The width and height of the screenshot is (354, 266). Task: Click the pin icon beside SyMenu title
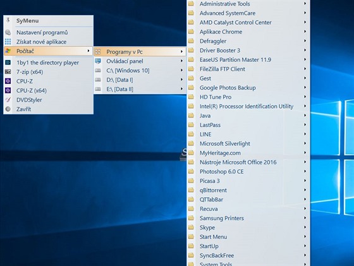tap(8, 20)
